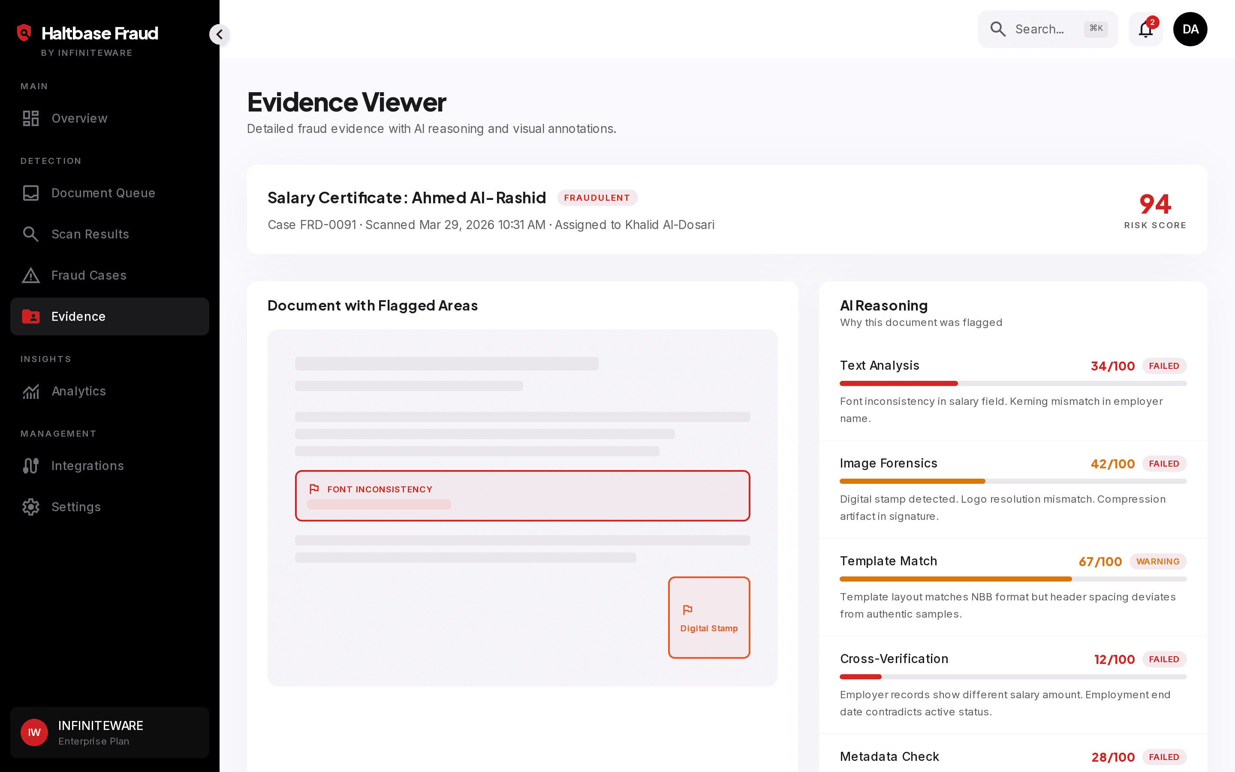1235x772 pixels.
Task: Click the ⌘K shortcut badge
Action: coord(1096,29)
